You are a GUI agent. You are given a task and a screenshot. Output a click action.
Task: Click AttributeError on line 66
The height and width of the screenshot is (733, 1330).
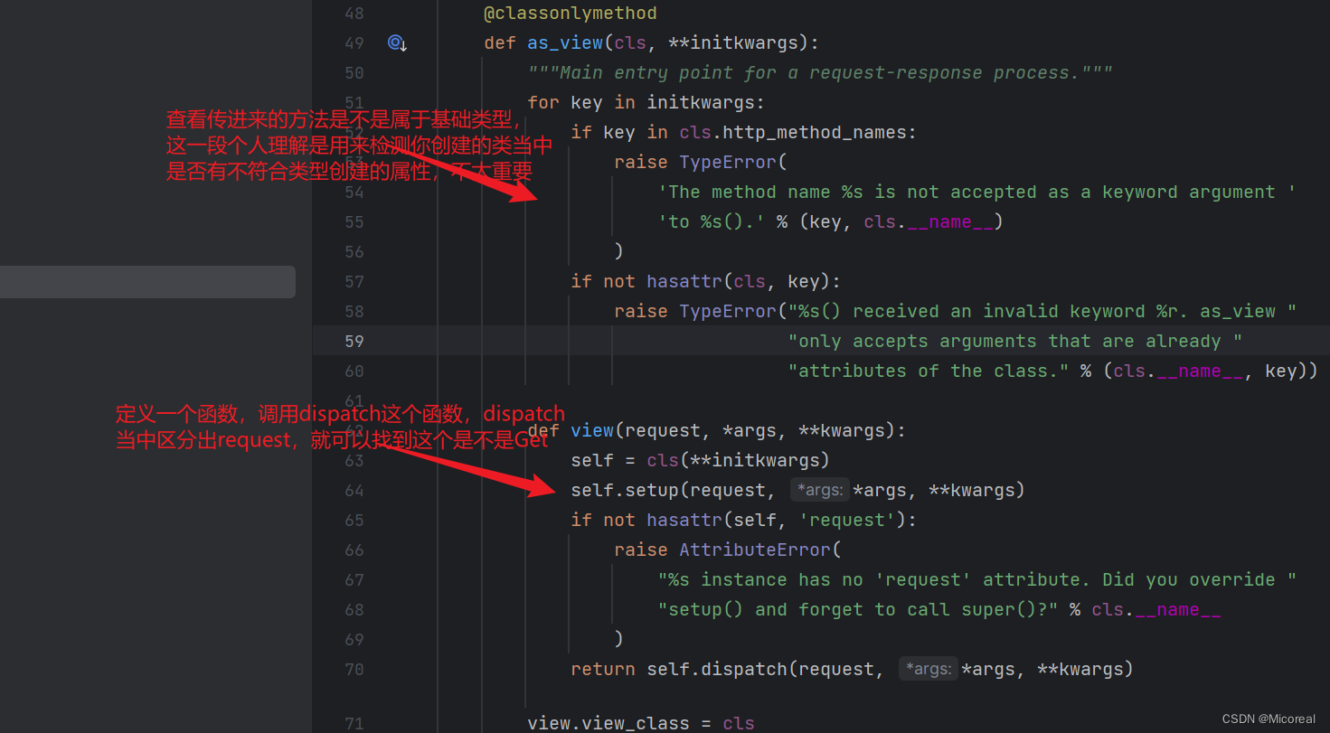click(x=755, y=550)
